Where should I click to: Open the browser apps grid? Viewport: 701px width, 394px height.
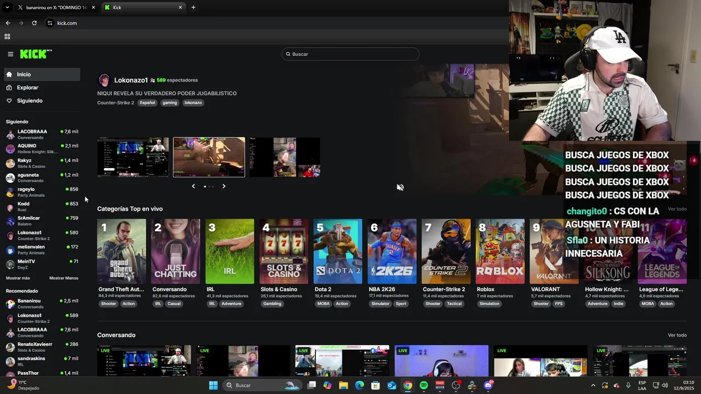7,37
